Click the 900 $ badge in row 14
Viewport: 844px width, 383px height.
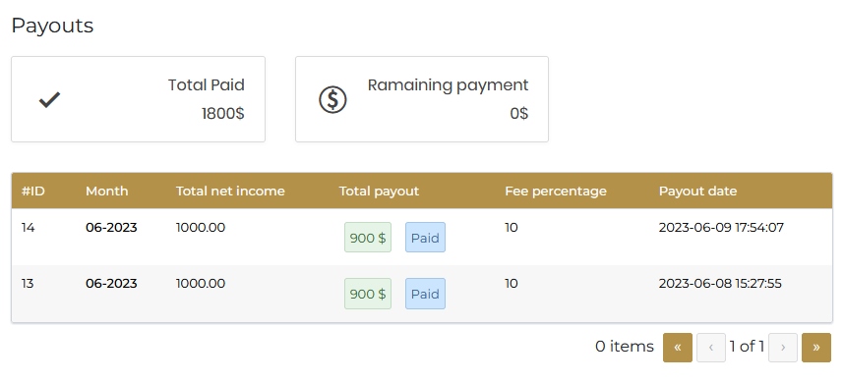point(368,238)
